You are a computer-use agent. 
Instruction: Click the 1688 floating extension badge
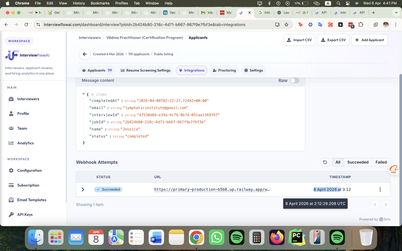(x=394, y=169)
